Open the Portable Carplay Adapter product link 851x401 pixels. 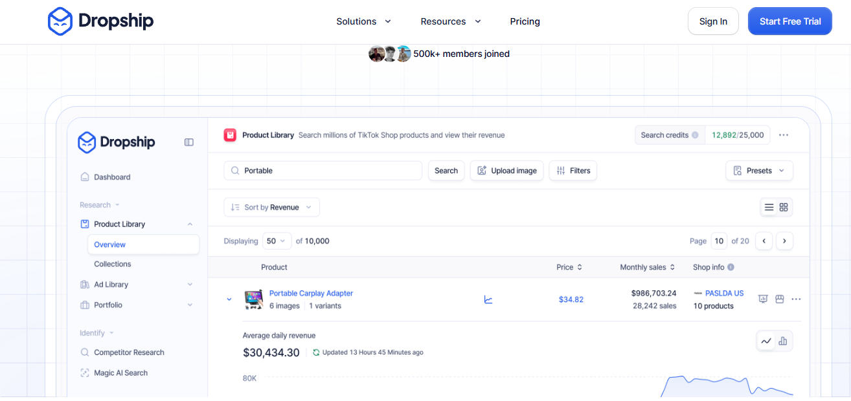point(311,293)
